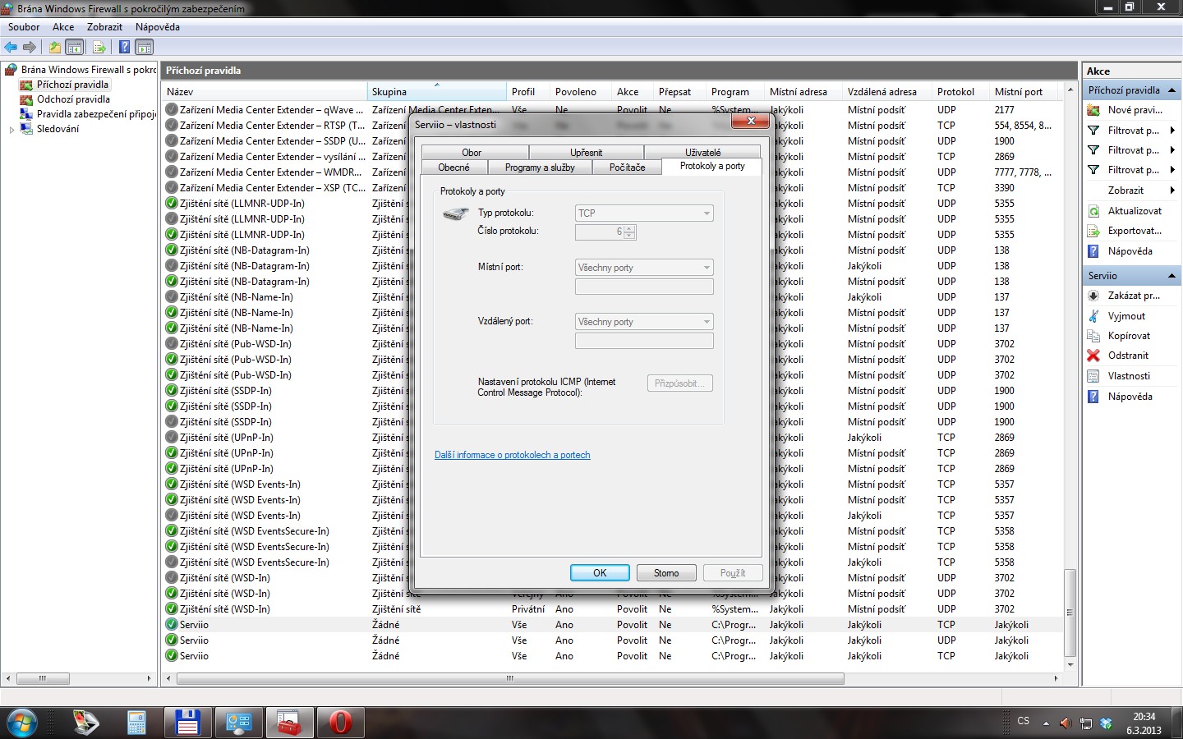
Task: Confirm the dialog with OK
Action: [x=600, y=573]
